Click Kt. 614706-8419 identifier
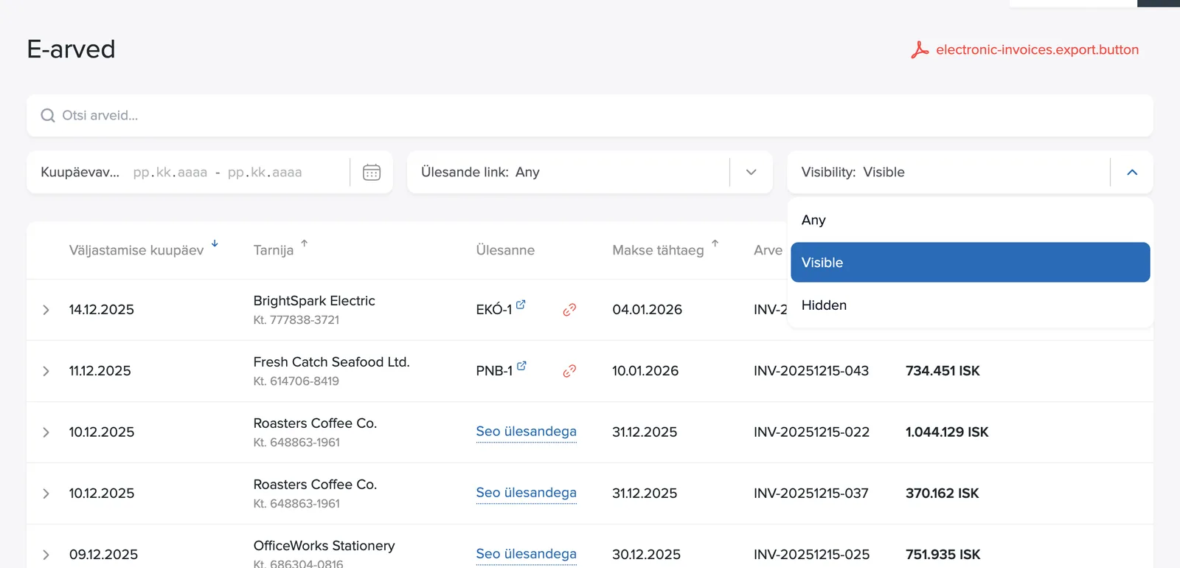 (x=296, y=381)
